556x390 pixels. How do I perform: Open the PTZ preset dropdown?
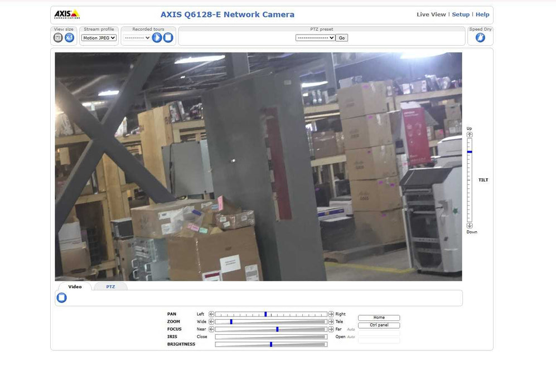[315, 38]
